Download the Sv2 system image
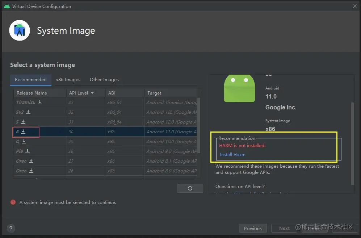The width and height of the screenshot is (361, 238). 28,112
